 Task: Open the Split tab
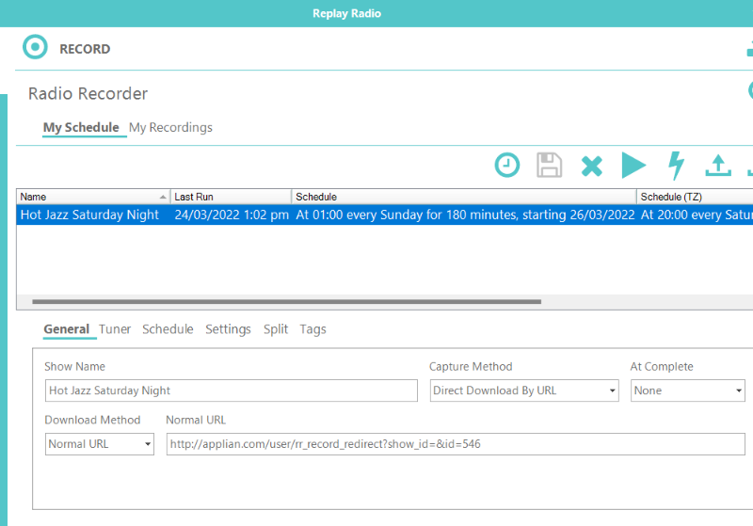click(x=276, y=329)
